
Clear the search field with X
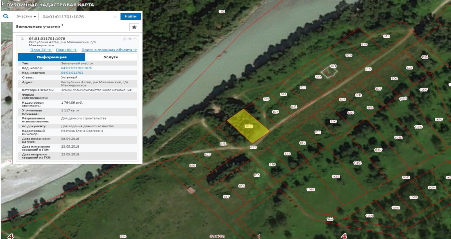(115, 17)
